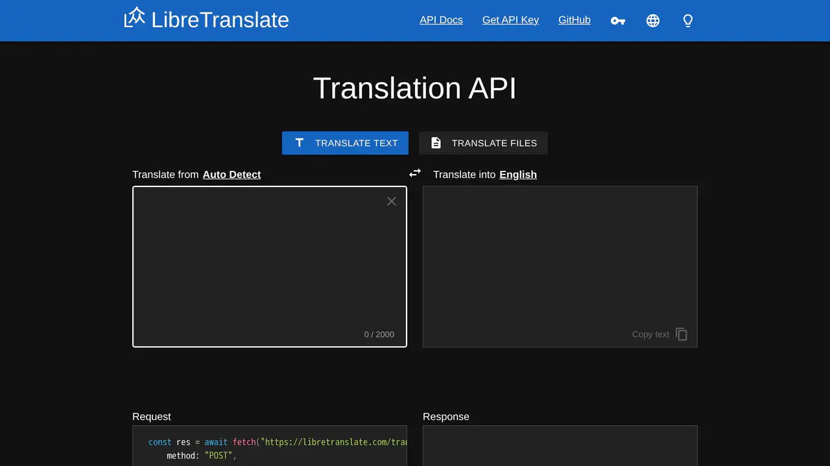Open the language globe icon

click(653, 21)
